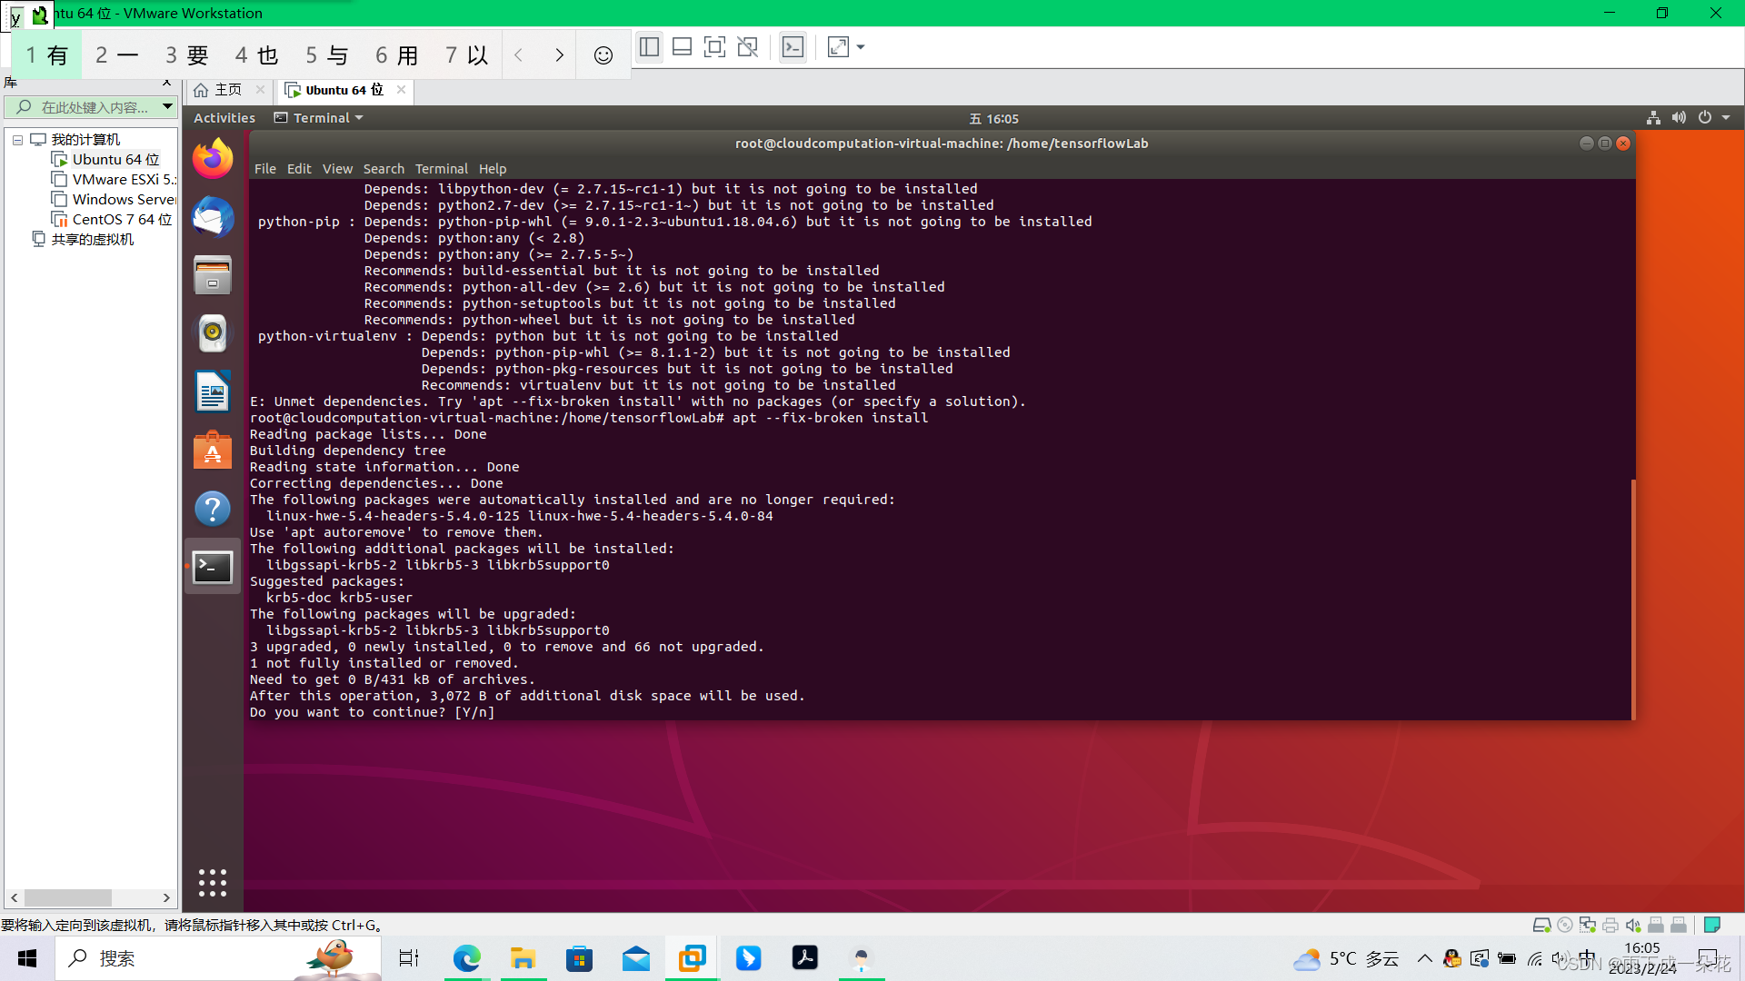Toggle VMware full screen mode
The height and width of the screenshot is (981, 1745).
click(714, 48)
